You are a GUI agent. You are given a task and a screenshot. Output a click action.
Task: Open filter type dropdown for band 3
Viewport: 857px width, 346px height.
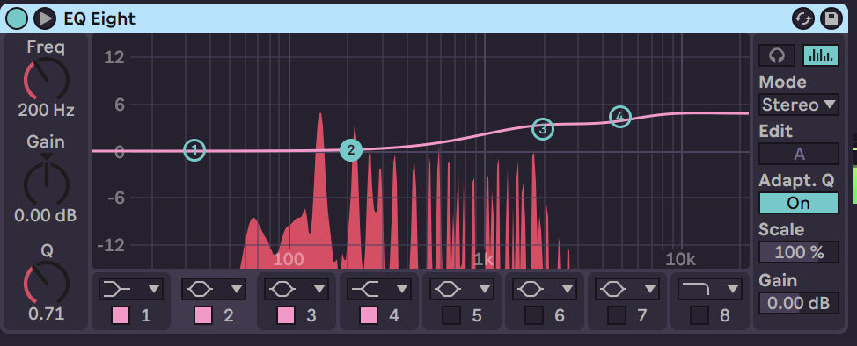pos(297,289)
